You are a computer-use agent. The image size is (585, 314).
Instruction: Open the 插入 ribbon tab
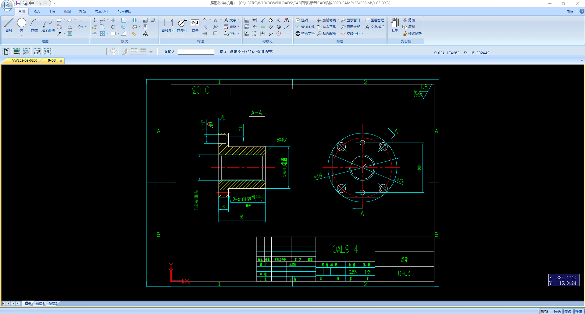point(37,12)
